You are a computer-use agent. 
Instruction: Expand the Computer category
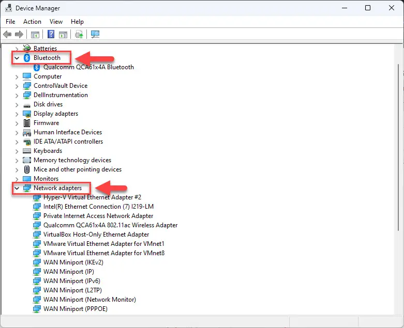17,77
